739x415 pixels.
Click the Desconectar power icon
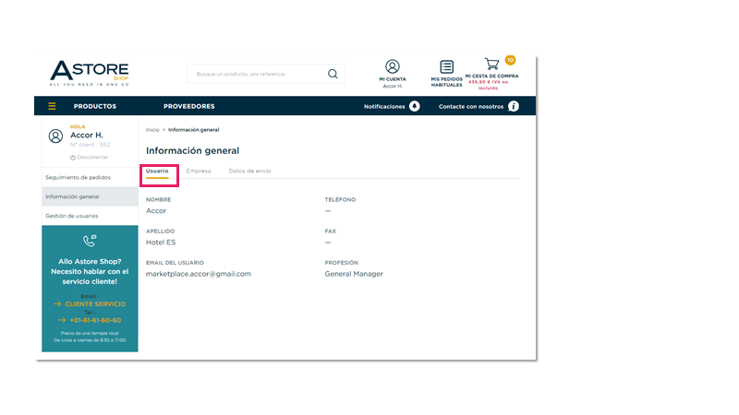pos(73,158)
